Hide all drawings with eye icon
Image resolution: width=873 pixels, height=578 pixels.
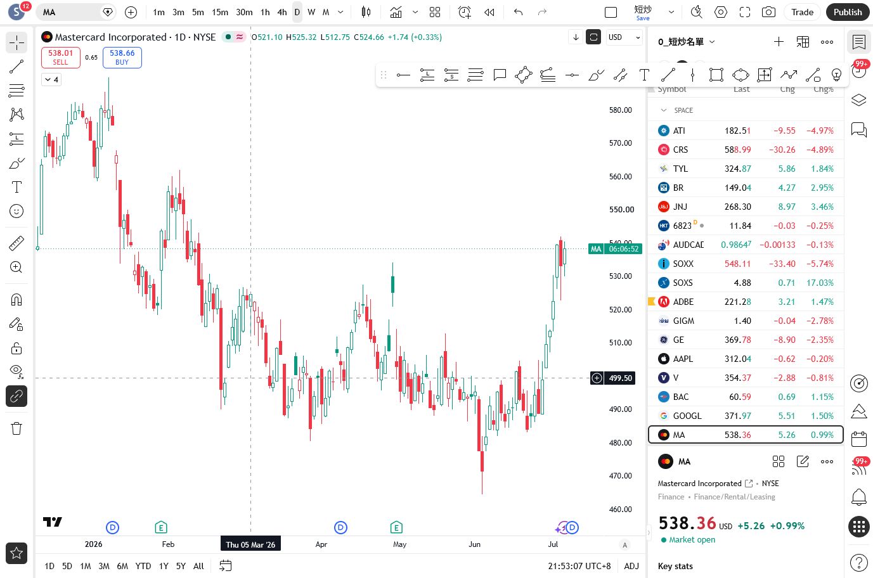[x=16, y=372]
